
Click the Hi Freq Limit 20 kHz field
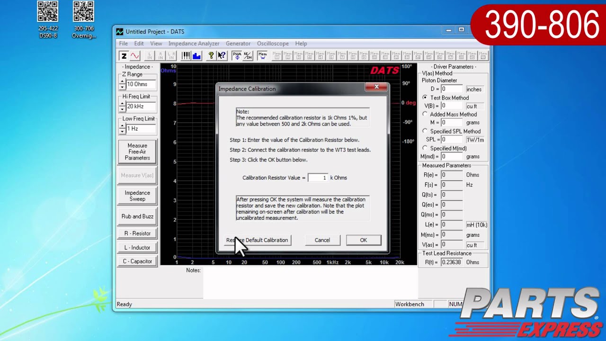click(x=141, y=107)
